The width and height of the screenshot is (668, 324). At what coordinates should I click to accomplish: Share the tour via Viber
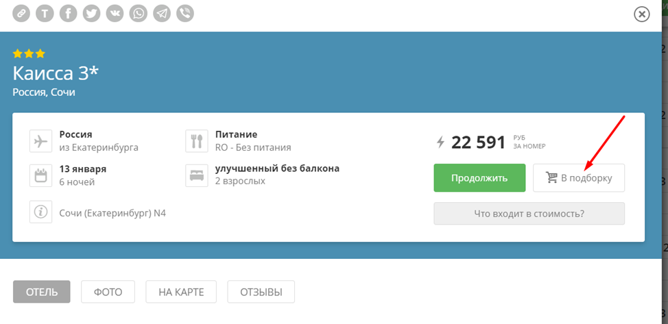point(184,13)
